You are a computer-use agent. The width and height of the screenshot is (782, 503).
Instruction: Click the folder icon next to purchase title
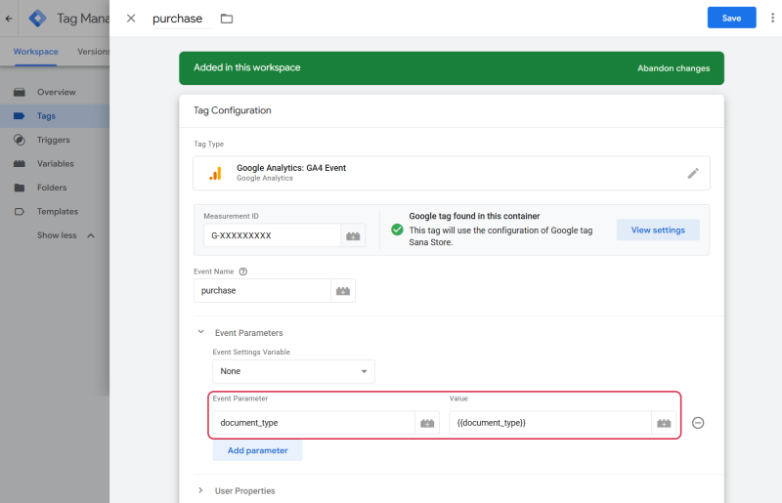coord(227,19)
